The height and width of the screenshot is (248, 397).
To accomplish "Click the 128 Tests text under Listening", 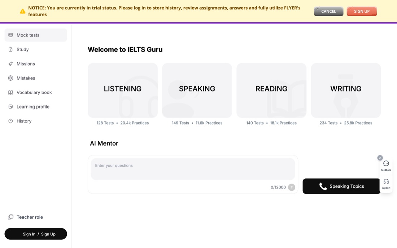I will [105, 123].
